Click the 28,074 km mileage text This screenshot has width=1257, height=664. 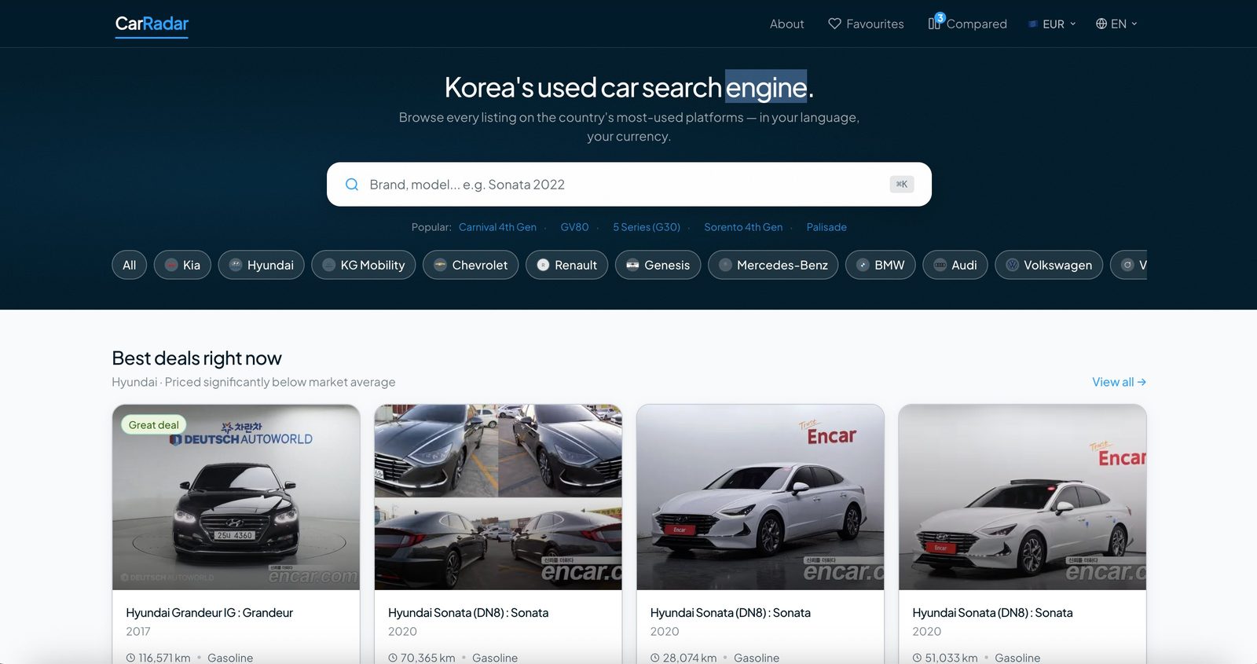point(690,658)
